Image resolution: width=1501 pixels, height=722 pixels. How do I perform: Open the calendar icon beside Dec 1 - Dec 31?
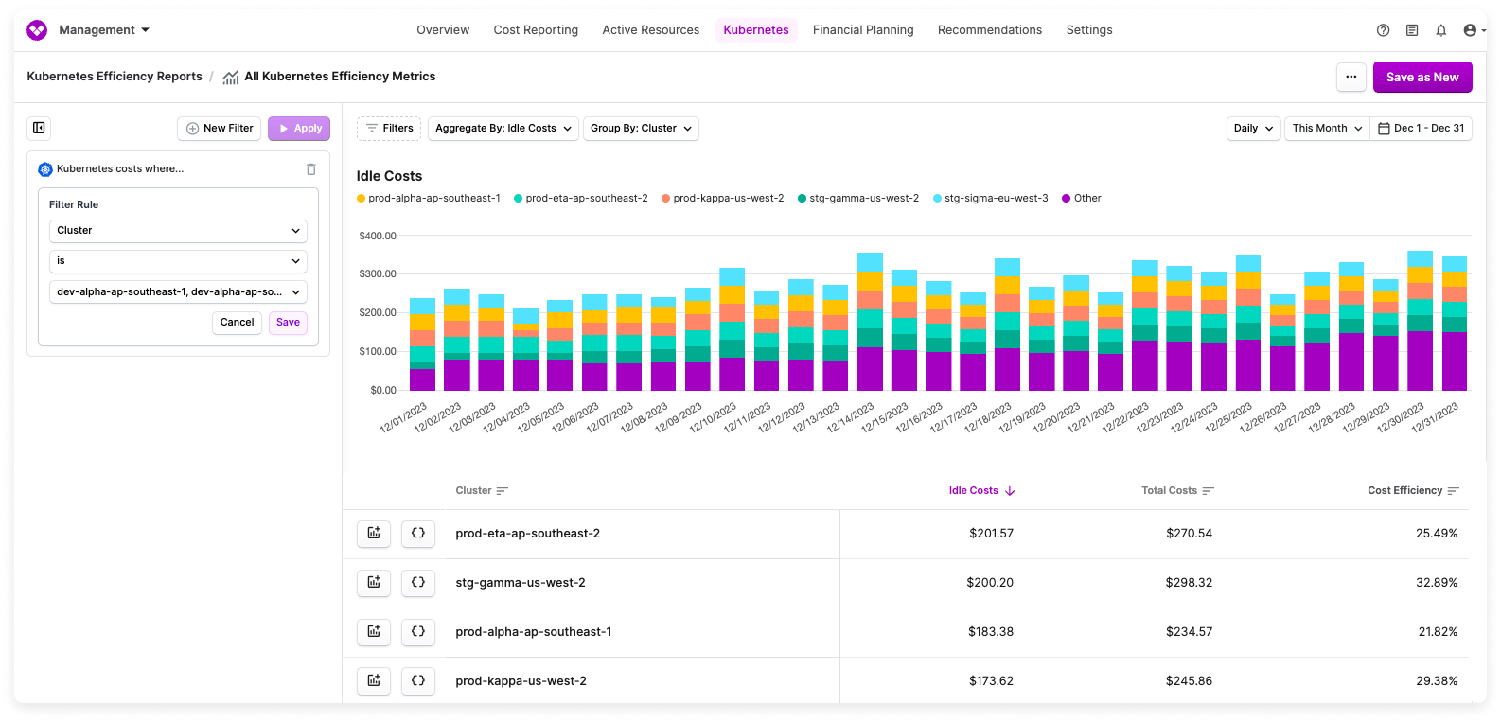[1383, 128]
